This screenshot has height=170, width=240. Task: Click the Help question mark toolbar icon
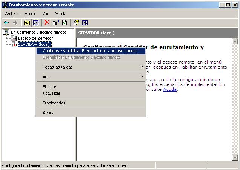coord(76,23)
